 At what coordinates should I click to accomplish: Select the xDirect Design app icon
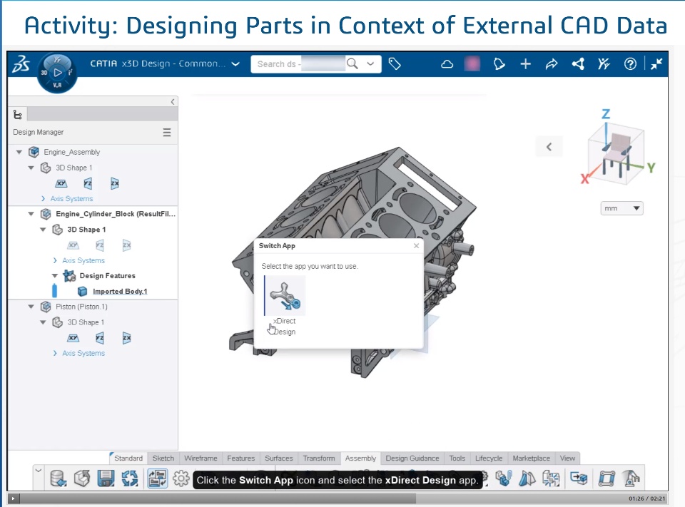point(285,296)
